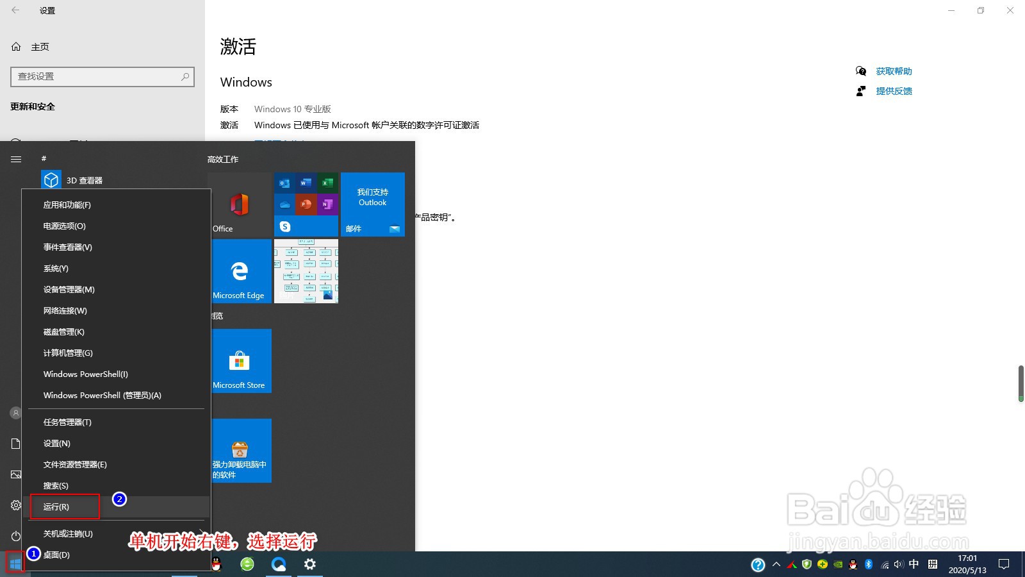Click the 获取帮助 link
The height and width of the screenshot is (577, 1025).
tap(894, 71)
